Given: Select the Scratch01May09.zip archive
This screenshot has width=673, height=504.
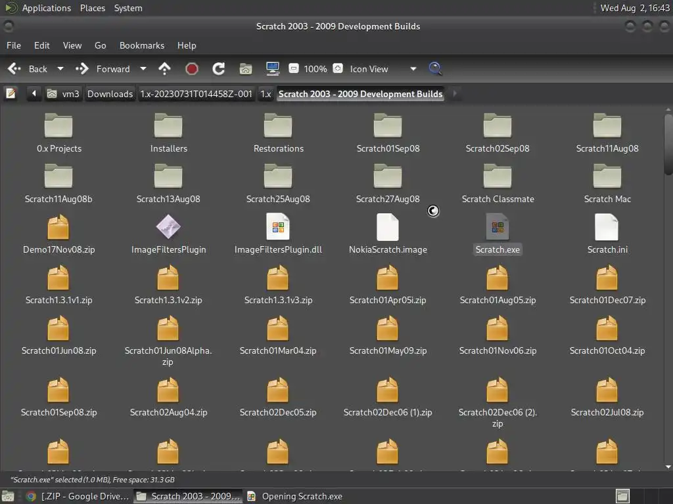Looking at the screenshot, I should [388, 335].
